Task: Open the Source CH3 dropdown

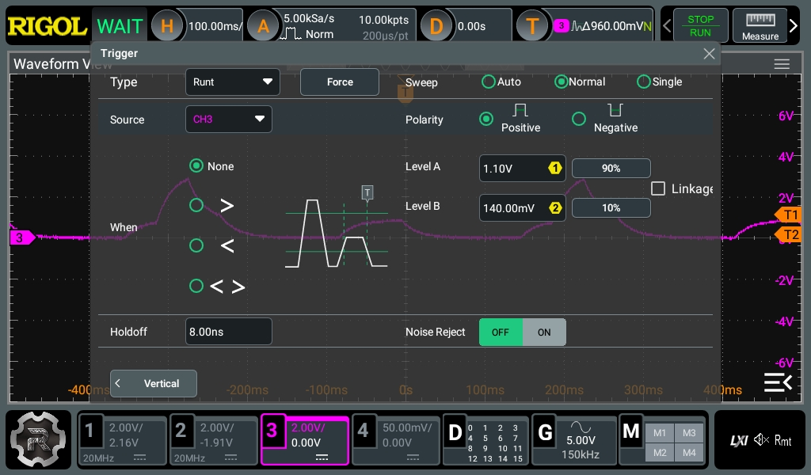Action: pyautogui.click(x=228, y=120)
